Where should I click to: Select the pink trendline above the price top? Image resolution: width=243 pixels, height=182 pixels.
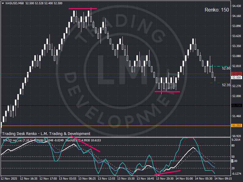[x=83, y=8]
